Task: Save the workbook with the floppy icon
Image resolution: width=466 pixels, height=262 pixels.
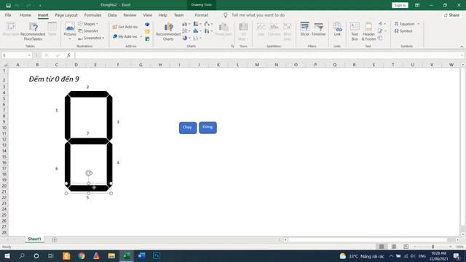Action: tap(8, 5)
